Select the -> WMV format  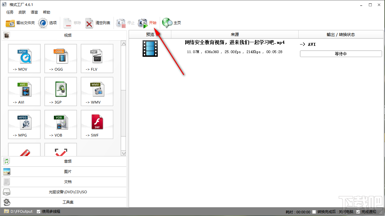(97, 91)
